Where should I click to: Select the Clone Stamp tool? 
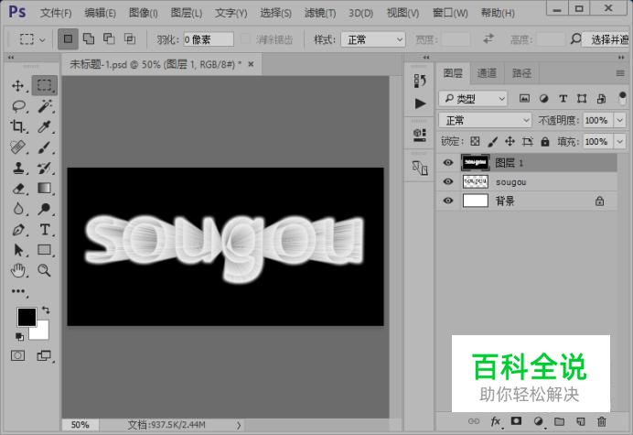coord(18,168)
